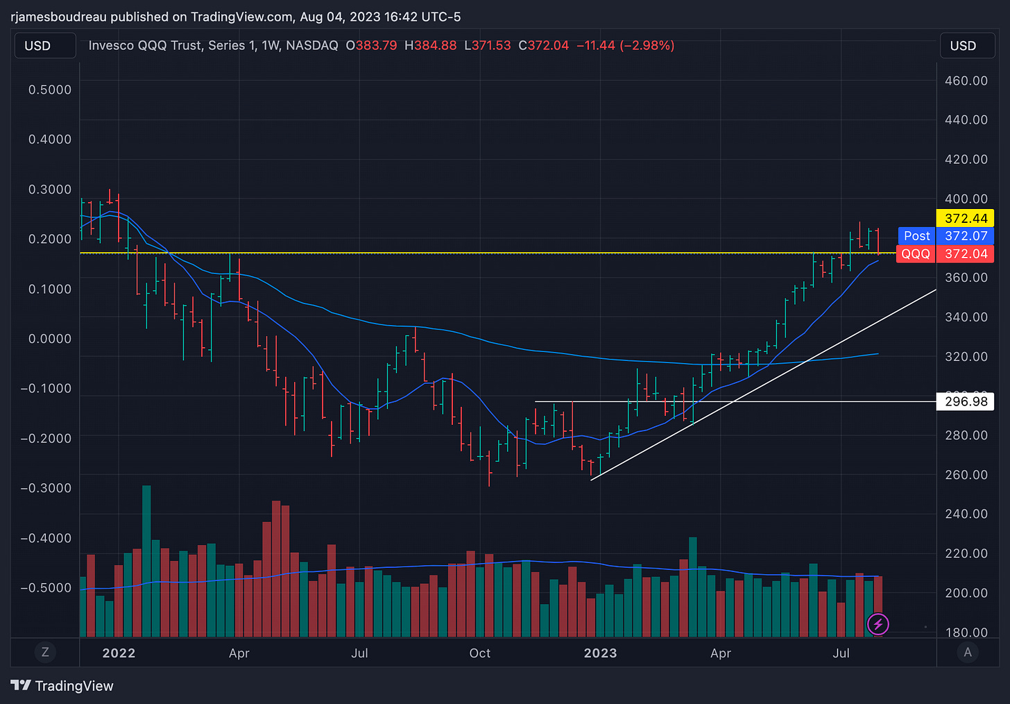Click the −0.1000 left axis label
The height and width of the screenshot is (704, 1010).
pos(46,388)
